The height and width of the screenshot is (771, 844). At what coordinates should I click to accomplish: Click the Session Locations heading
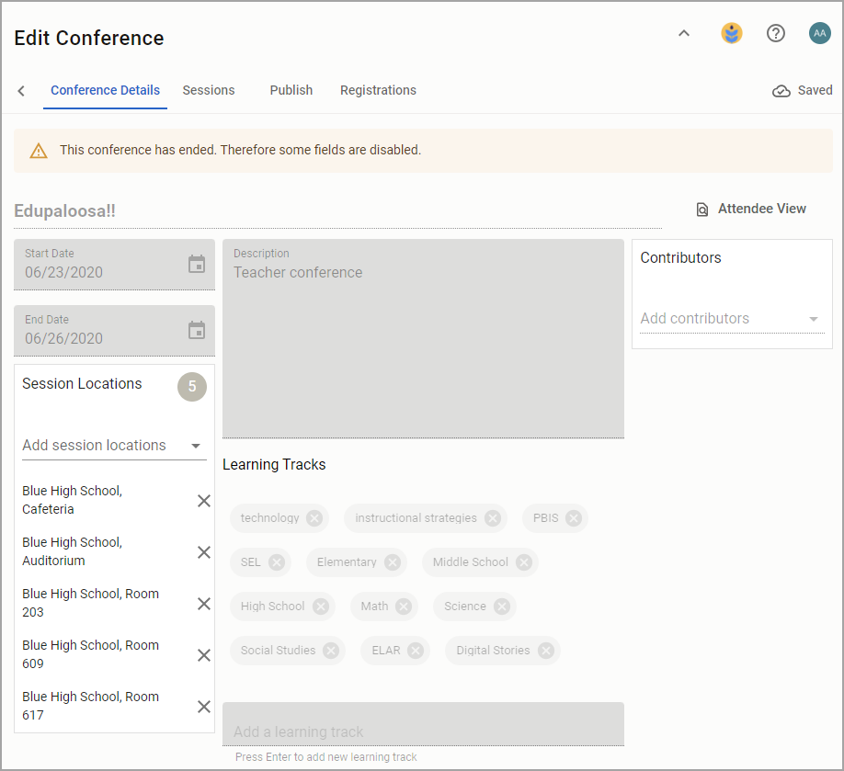point(82,383)
